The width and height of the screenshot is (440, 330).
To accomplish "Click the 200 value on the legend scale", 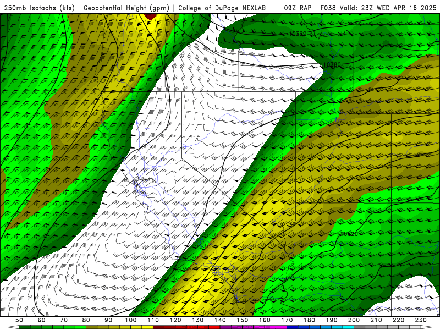I will click(x=354, y=320).
